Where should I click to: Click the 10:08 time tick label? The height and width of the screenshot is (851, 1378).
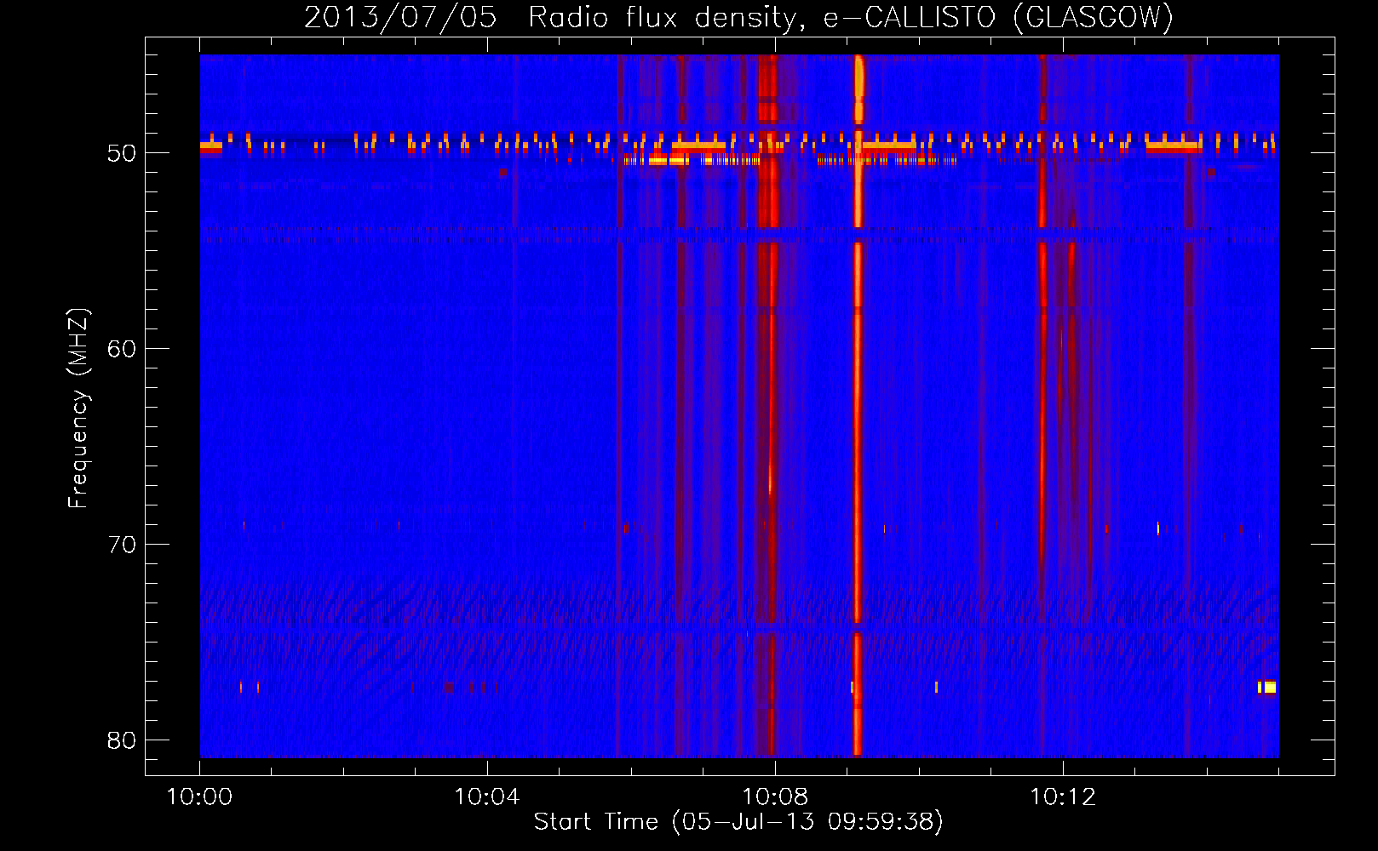point(775,797)
